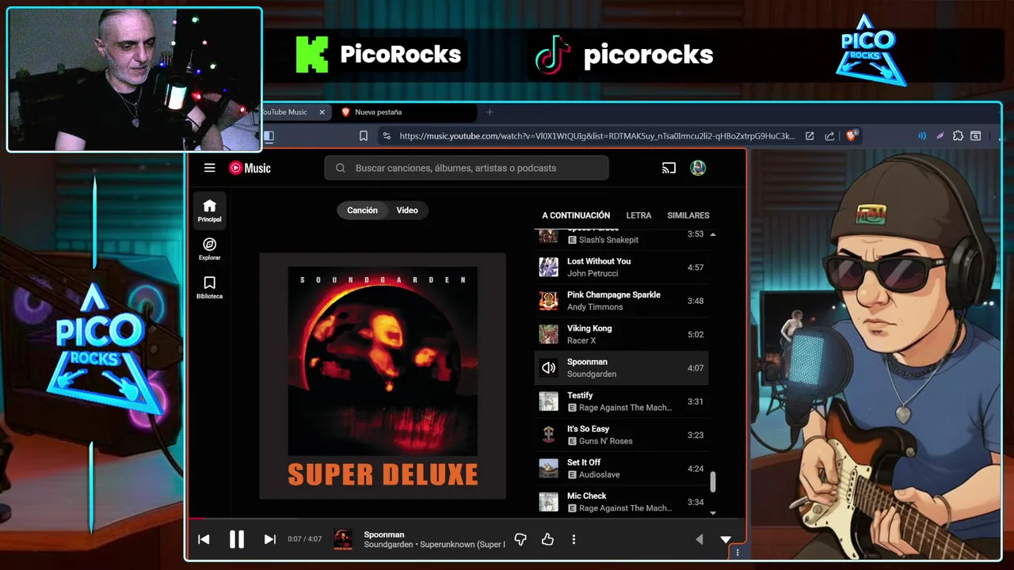Click the URL address bar
Viewport: 1014px width, 570px height.
pyautogui.click(x=597, y=135)
